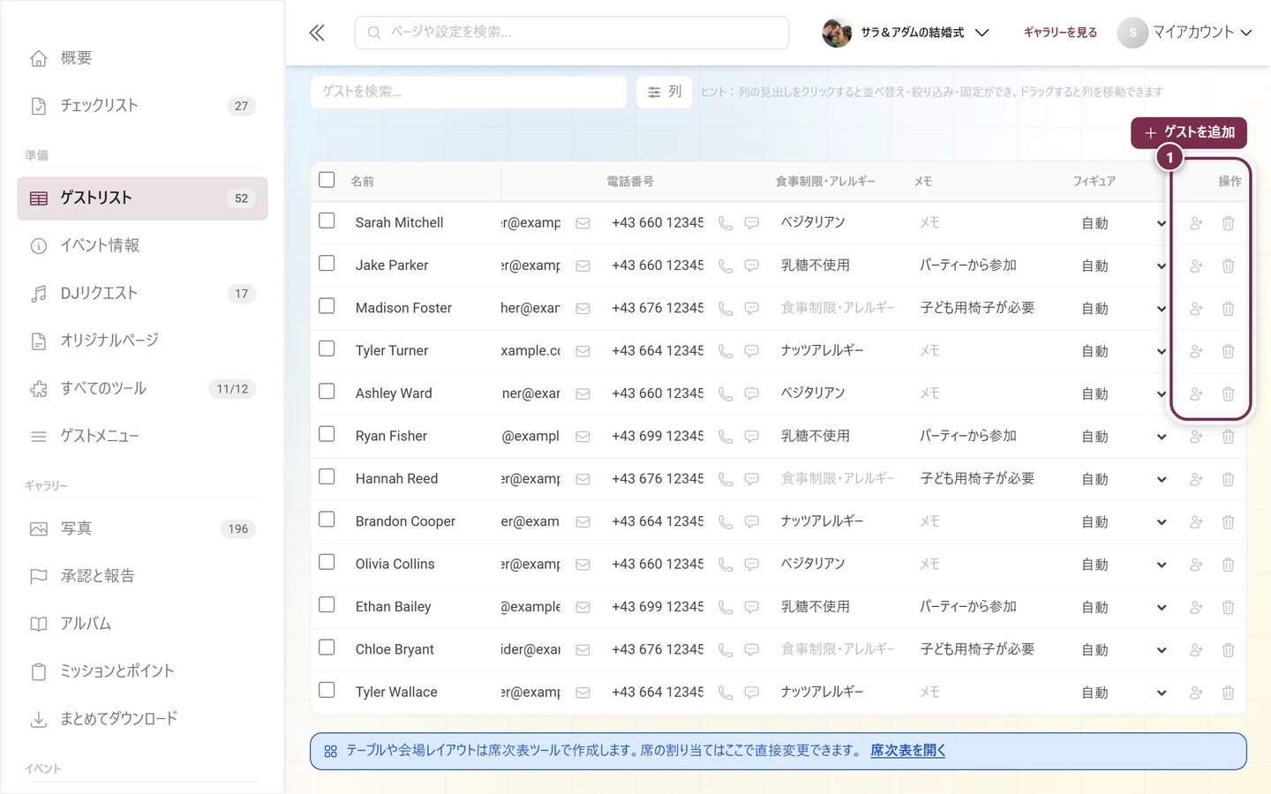This screenshot has width=1271, height=794.
Task: Open 概要 in the sidebar
Action: 142,58
